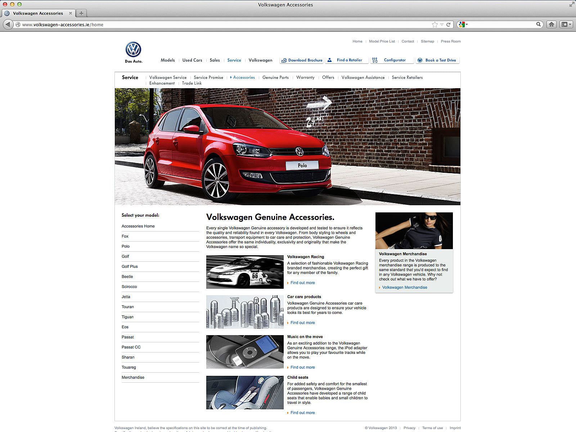
Task: Click the Find a Retailer button
Action: click(347, 60)
